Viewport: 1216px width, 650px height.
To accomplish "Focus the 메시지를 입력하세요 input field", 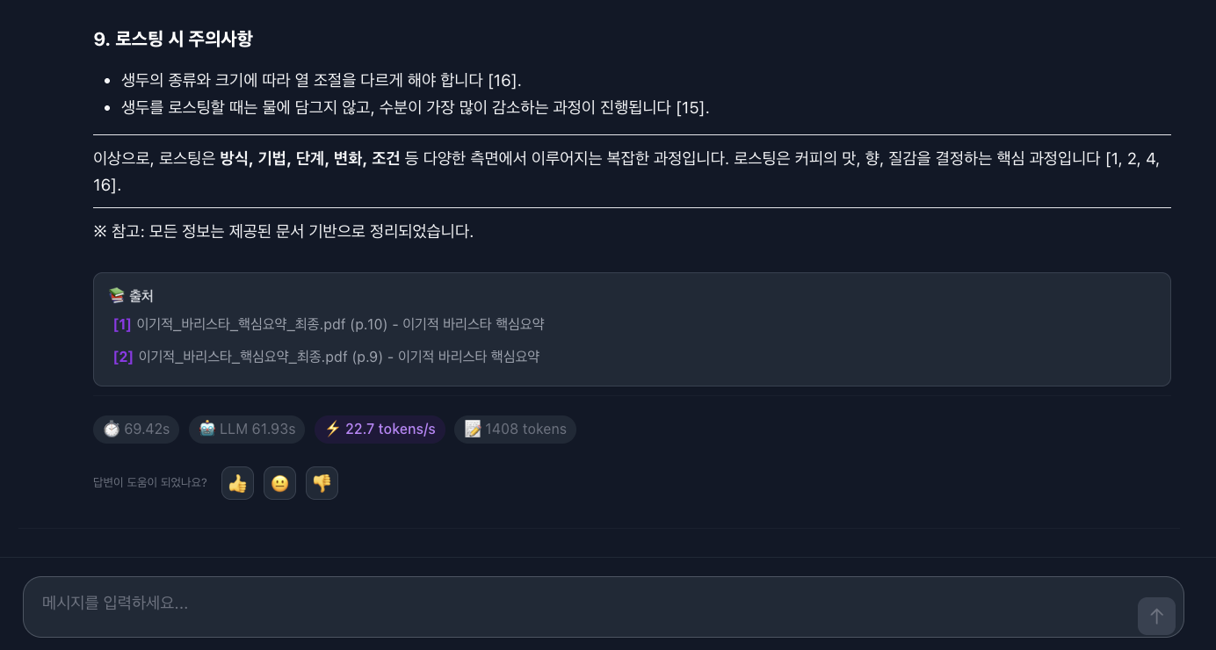I will click(580, 604).
